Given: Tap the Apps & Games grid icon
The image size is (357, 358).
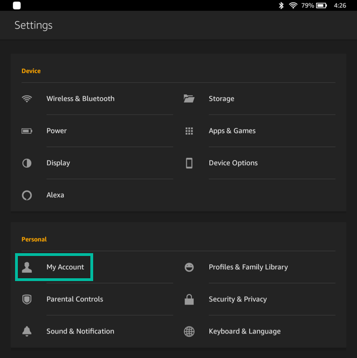Looking at the screenshot, I should tap(189, 131).
